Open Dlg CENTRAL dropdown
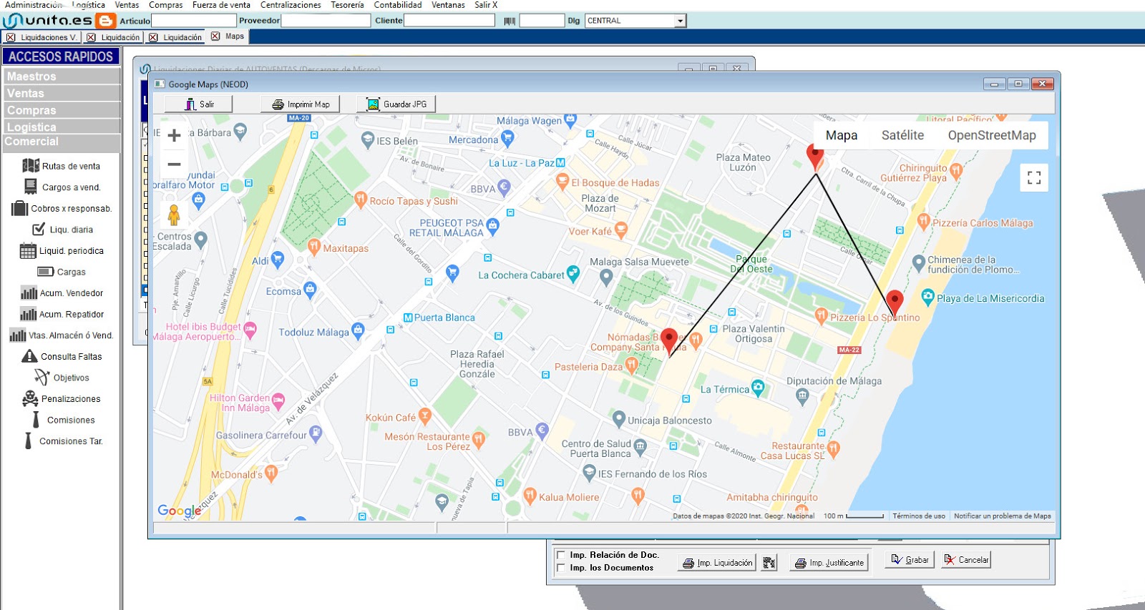 680,21
